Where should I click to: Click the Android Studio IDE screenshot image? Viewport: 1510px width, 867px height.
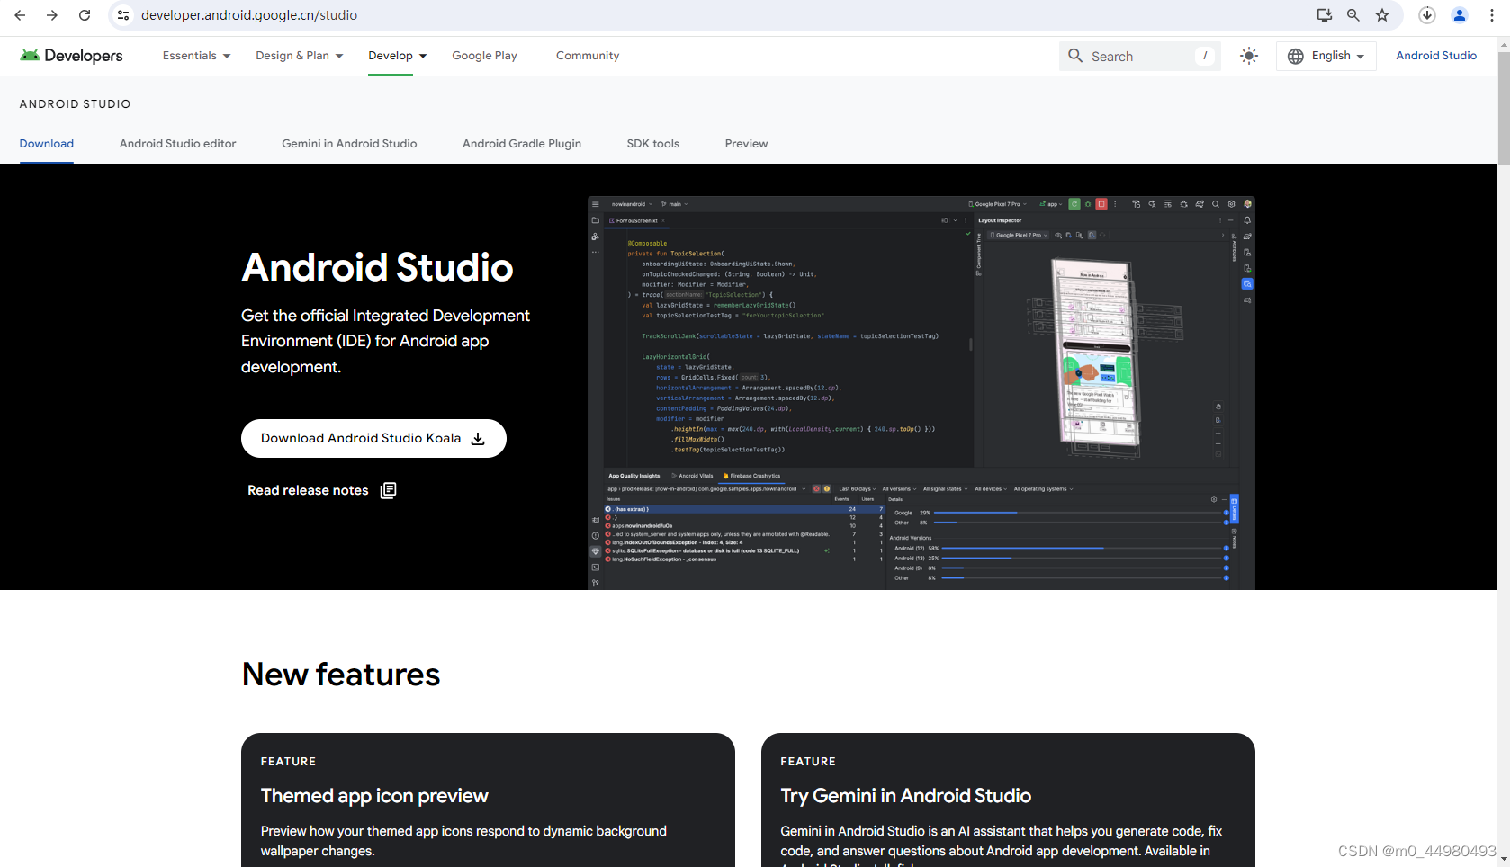(921, 393)
